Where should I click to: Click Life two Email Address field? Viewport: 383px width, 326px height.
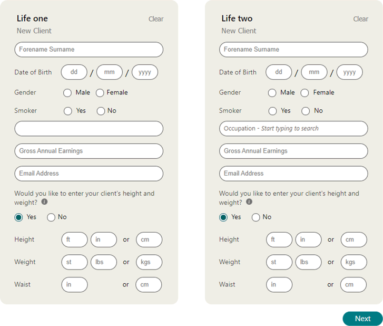pyautogui.click(x=293, y=174)
